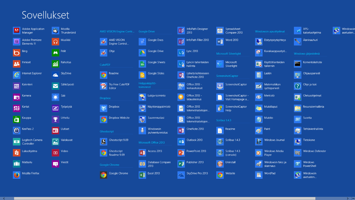Click the scrollbar's right arrow
Viewport: 355px width, 200px height.
[348, 198]
